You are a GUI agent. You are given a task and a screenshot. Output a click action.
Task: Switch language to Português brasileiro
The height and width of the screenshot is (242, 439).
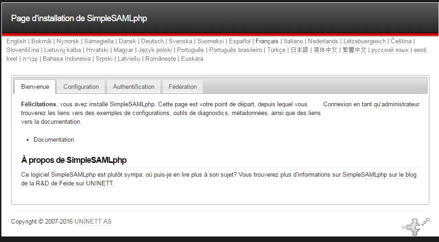(x=235, y=50)
